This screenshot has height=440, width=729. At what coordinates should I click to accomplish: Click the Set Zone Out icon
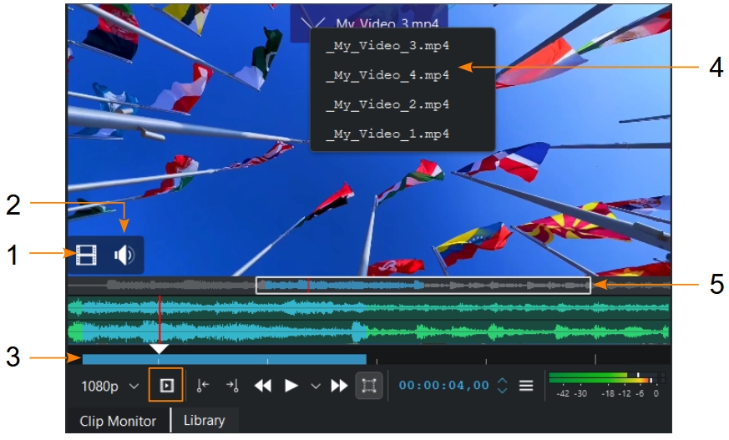point(233,386)
